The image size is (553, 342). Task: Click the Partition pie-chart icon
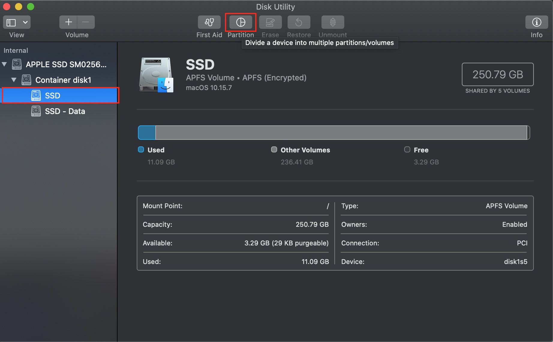[241, 22]
